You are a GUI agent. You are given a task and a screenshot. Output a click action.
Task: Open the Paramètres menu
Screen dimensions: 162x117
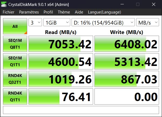pos(29,12)
